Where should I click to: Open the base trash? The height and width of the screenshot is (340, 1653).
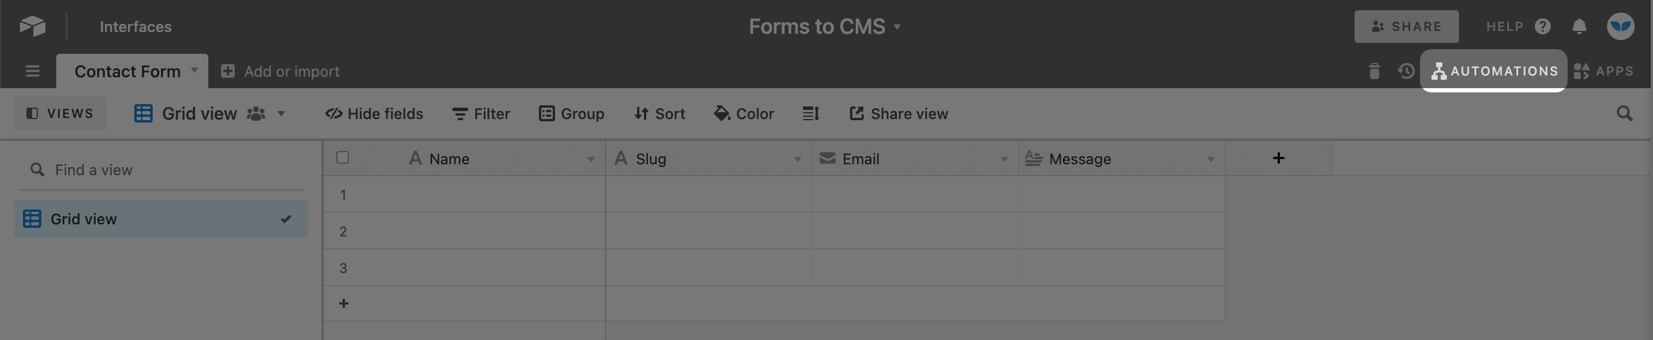point(1376,71)
